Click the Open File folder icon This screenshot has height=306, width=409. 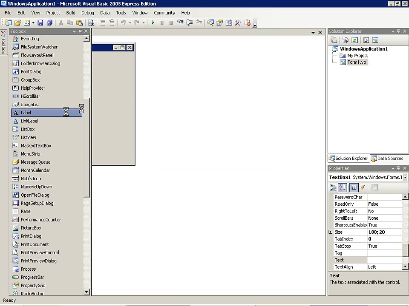pos(17,23)
